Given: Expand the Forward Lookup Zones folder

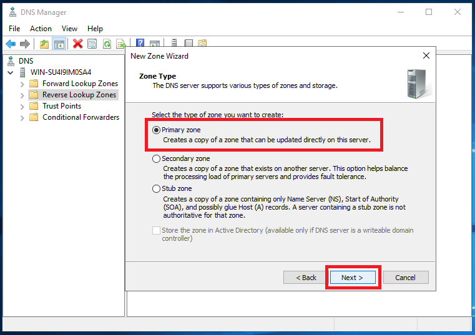Looking at the screenshot, I should coord(22,84).
